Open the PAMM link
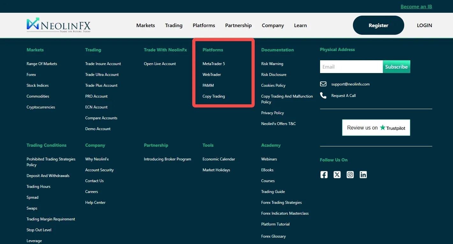Screen dimensions: 453x244 coord(208,85)
